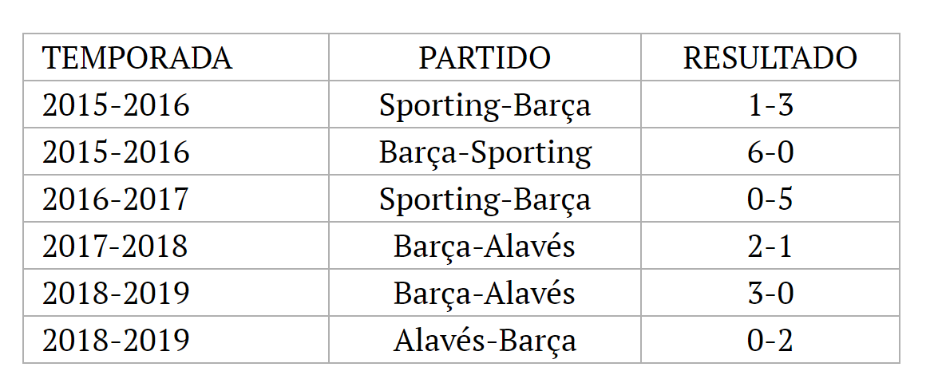Click the RESULTADO column header
Viewport: 938px width, 375px height.
pyautogui.click(x=770, y=58)
